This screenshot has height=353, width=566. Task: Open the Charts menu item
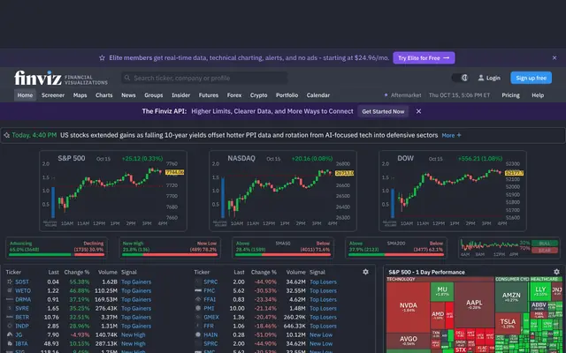pyautogui.click(x=104, y=95)
